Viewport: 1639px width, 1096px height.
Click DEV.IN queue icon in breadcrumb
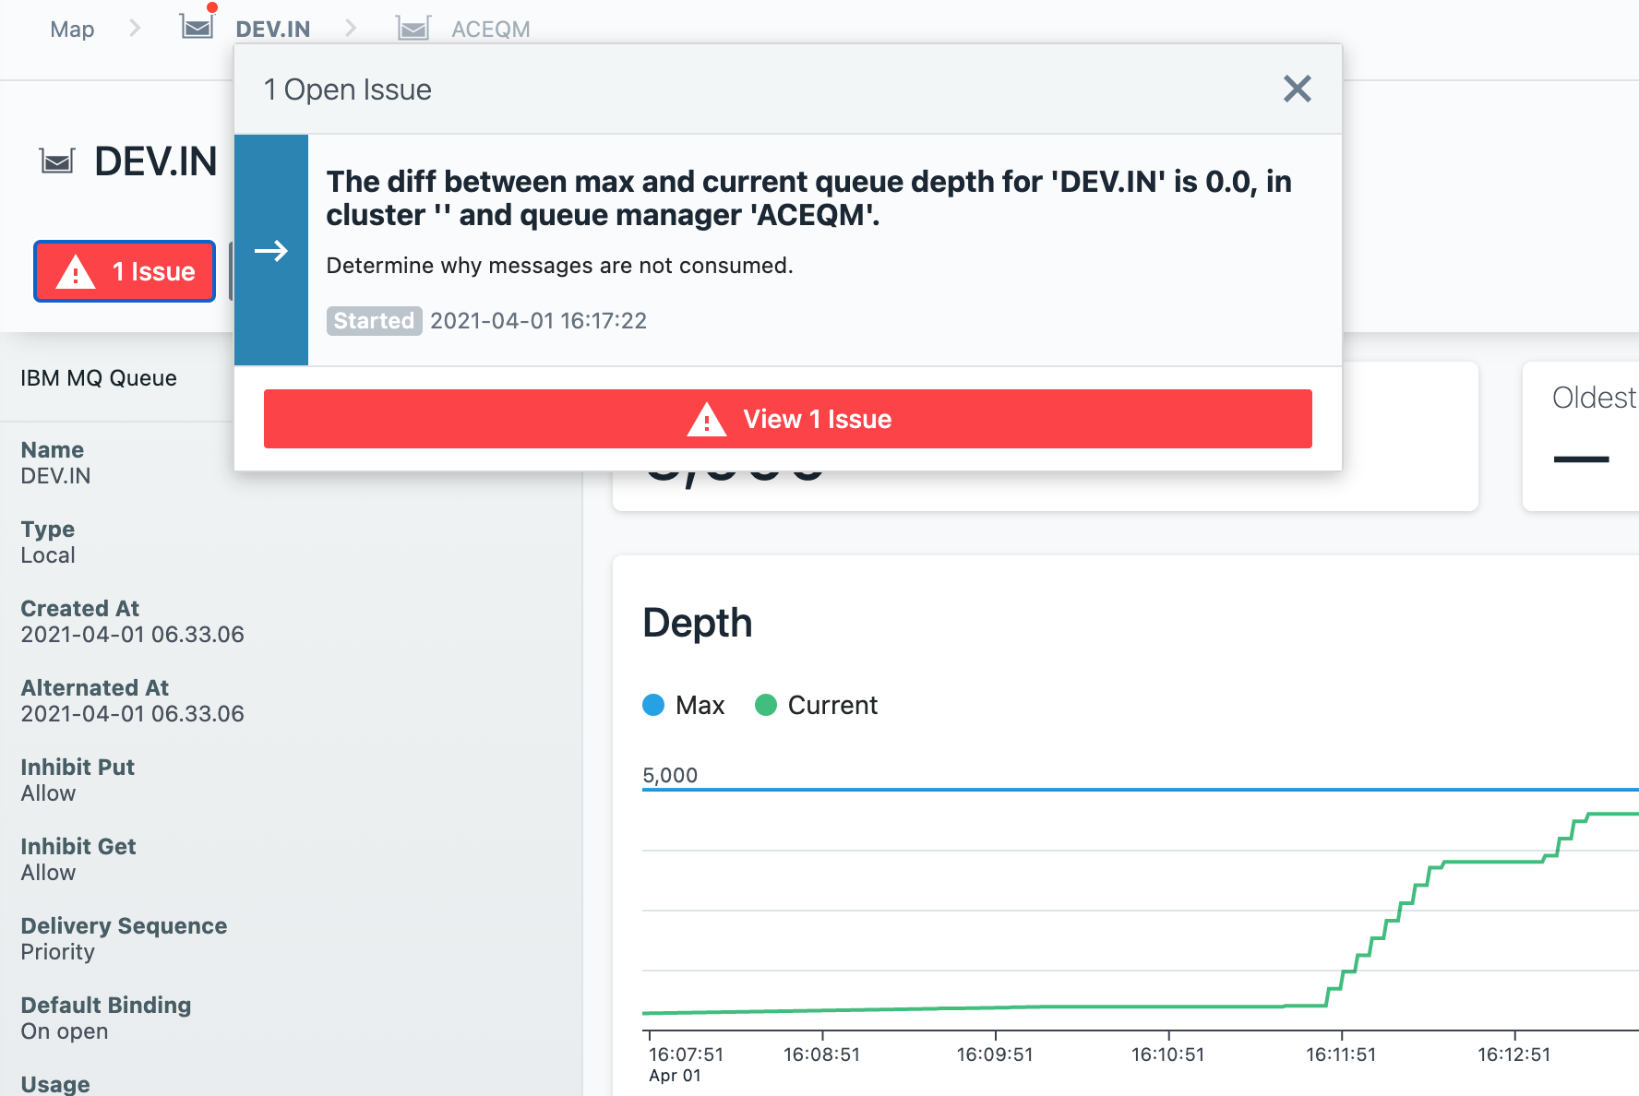[x=197, y=27]
